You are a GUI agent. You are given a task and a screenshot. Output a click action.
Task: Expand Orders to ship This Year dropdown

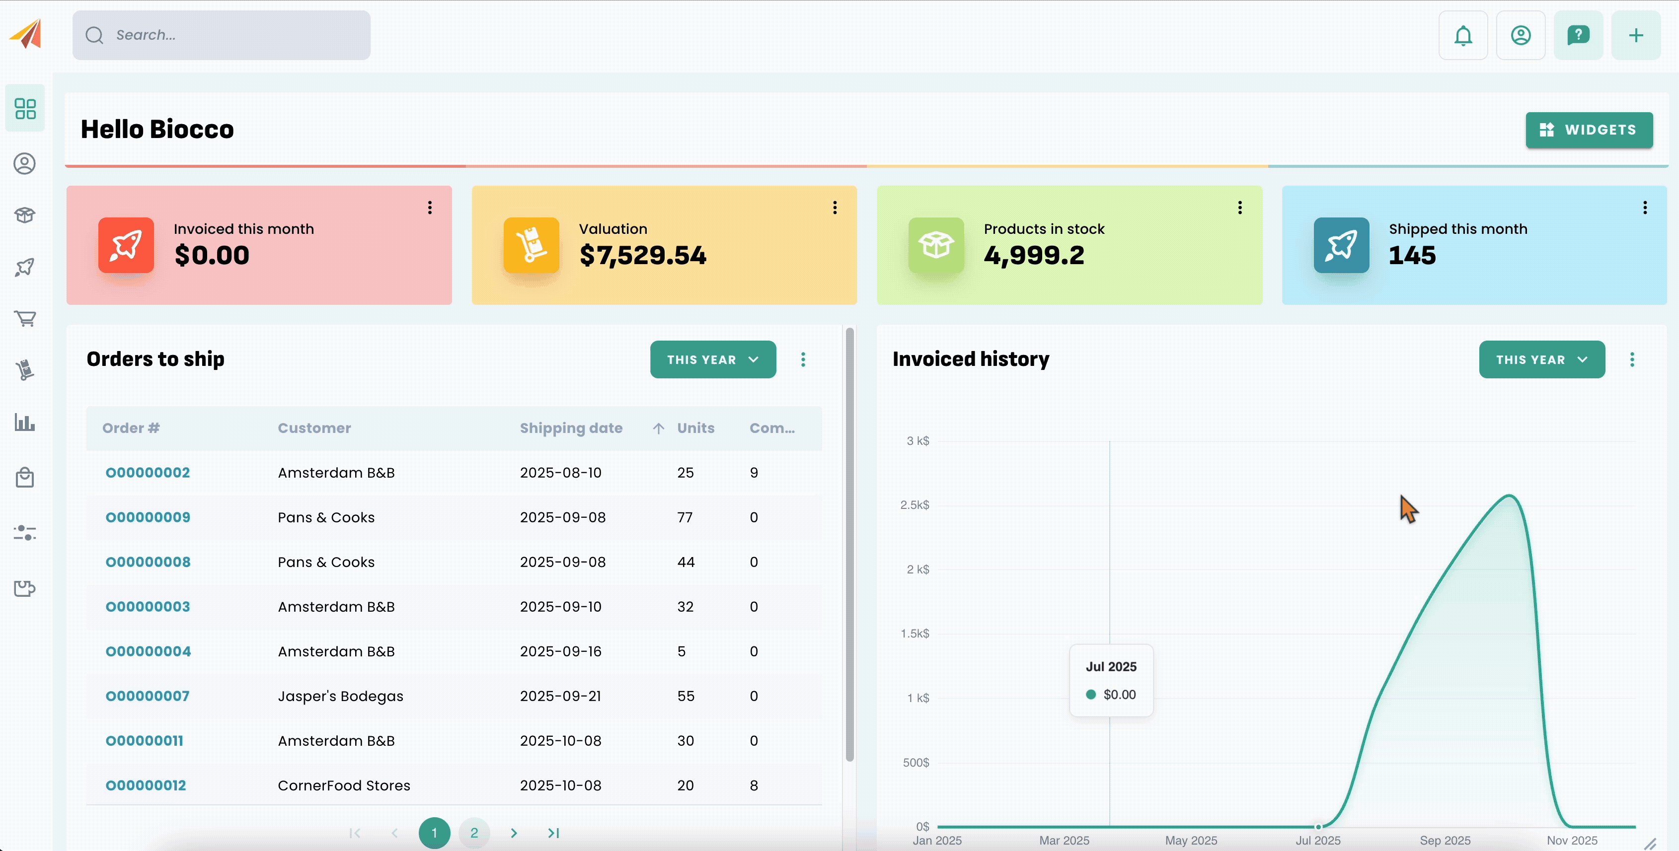pos(712,359)
